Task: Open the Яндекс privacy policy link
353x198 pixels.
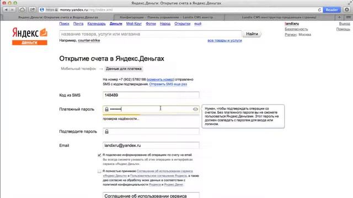Action: click(154, 185)
